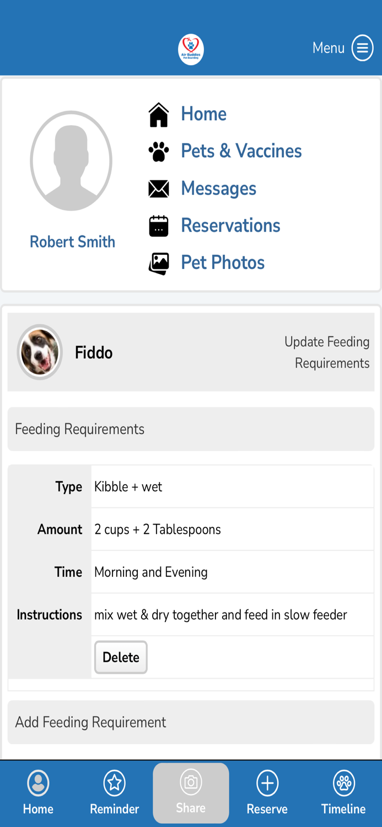Viewport: 382px width, 827px height.
Task: Open the hamburger Menu icon
Action: click(x=362, y=47)
